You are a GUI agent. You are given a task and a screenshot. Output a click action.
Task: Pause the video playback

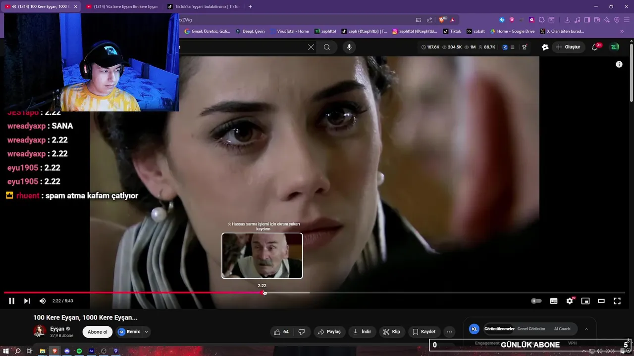(x=11, y=301)
